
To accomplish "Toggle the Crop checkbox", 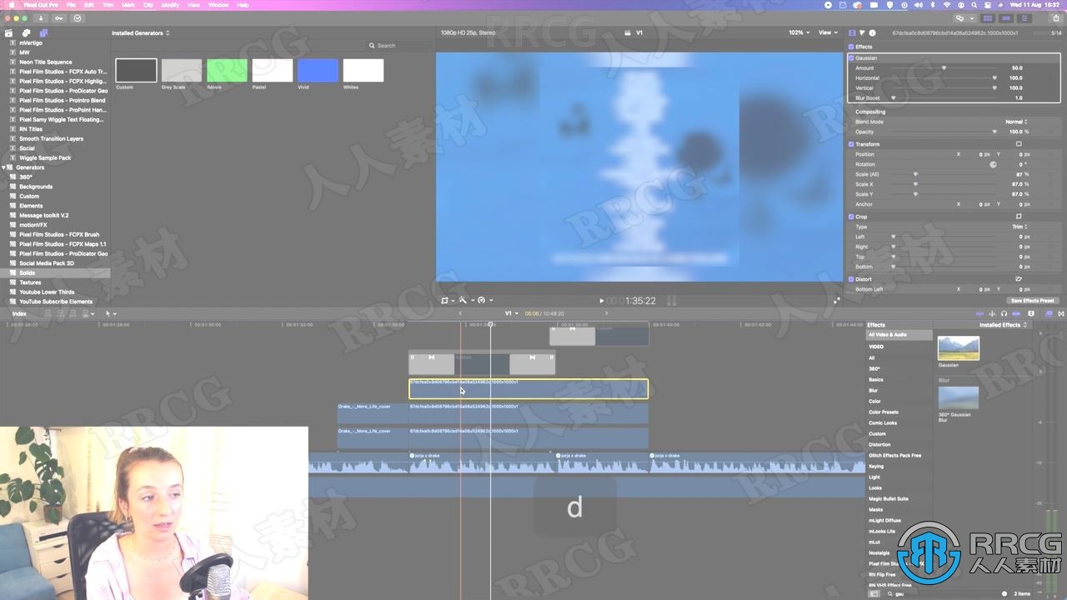I will click(851, 217).
